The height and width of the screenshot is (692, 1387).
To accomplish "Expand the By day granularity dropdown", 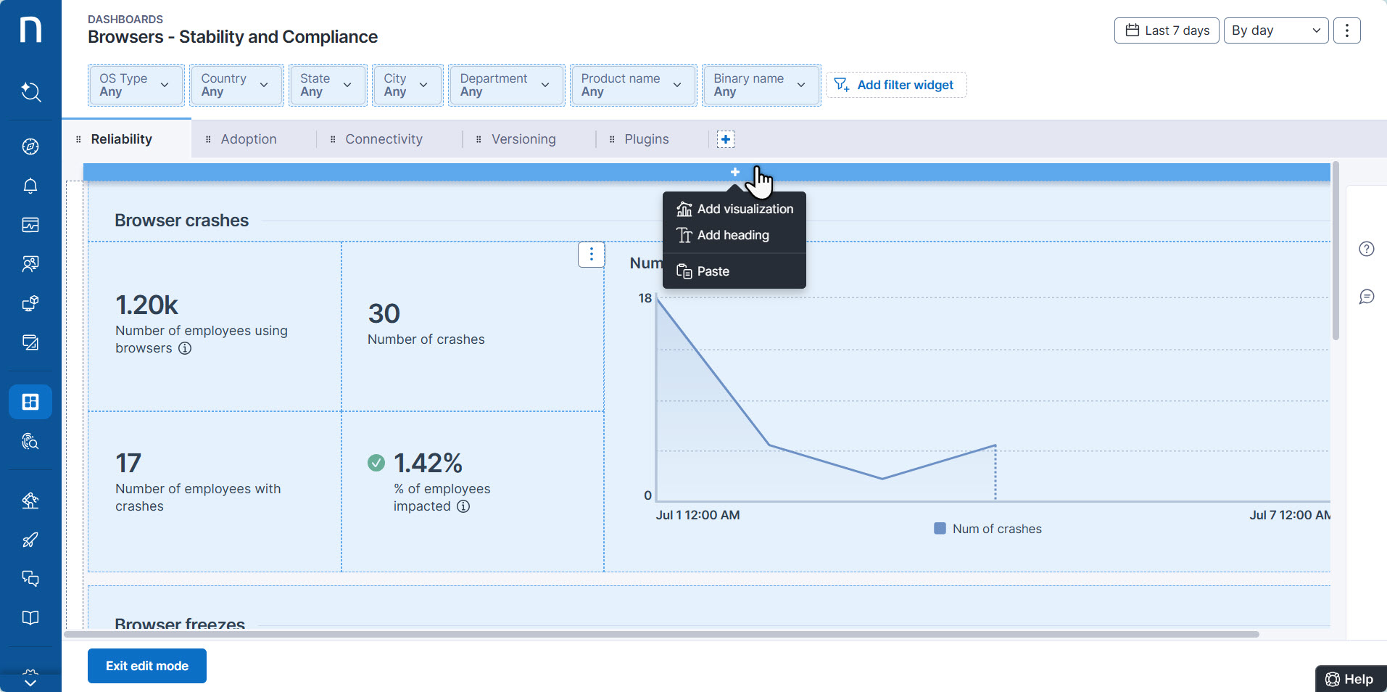I will [x=1275, y=30].
